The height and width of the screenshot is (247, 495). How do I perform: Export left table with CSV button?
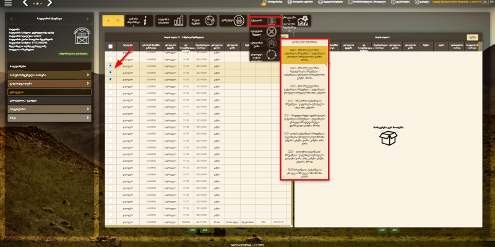pos(192,230)
